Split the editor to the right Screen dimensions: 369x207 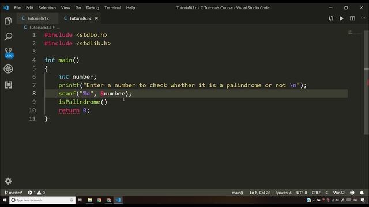pos(352,18)
